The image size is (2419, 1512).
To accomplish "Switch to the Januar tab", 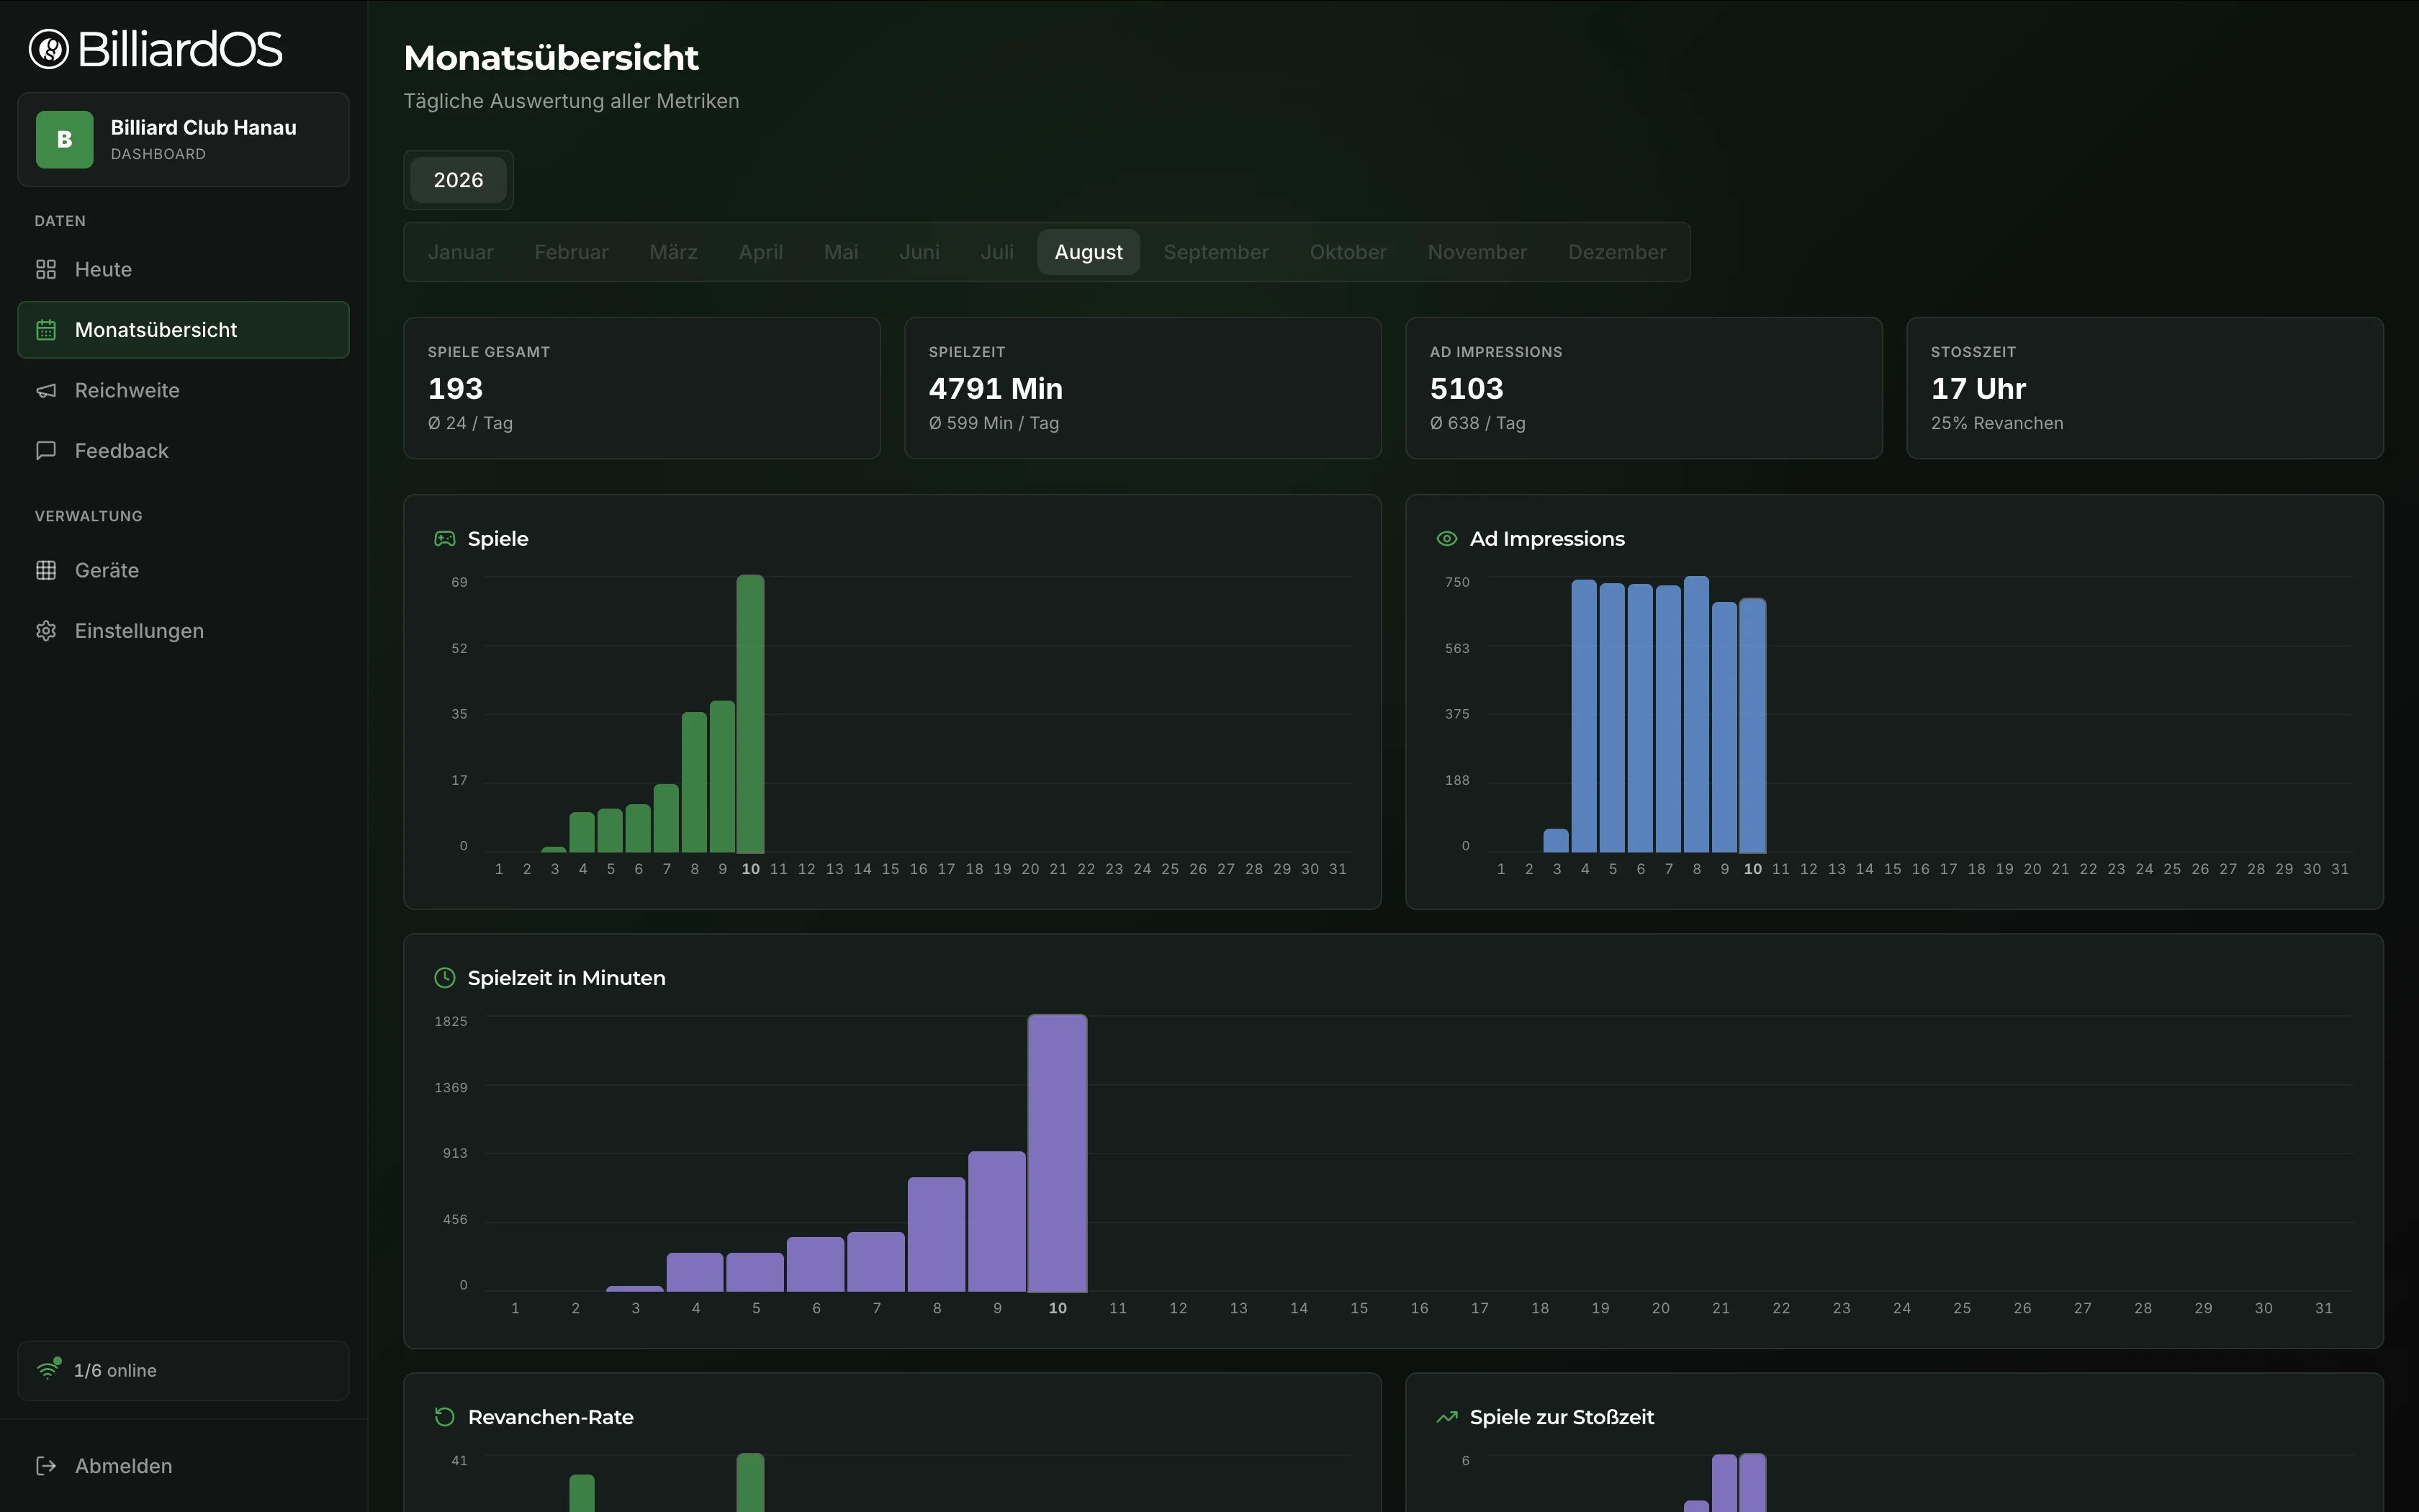I will click(x=461, y=252).
